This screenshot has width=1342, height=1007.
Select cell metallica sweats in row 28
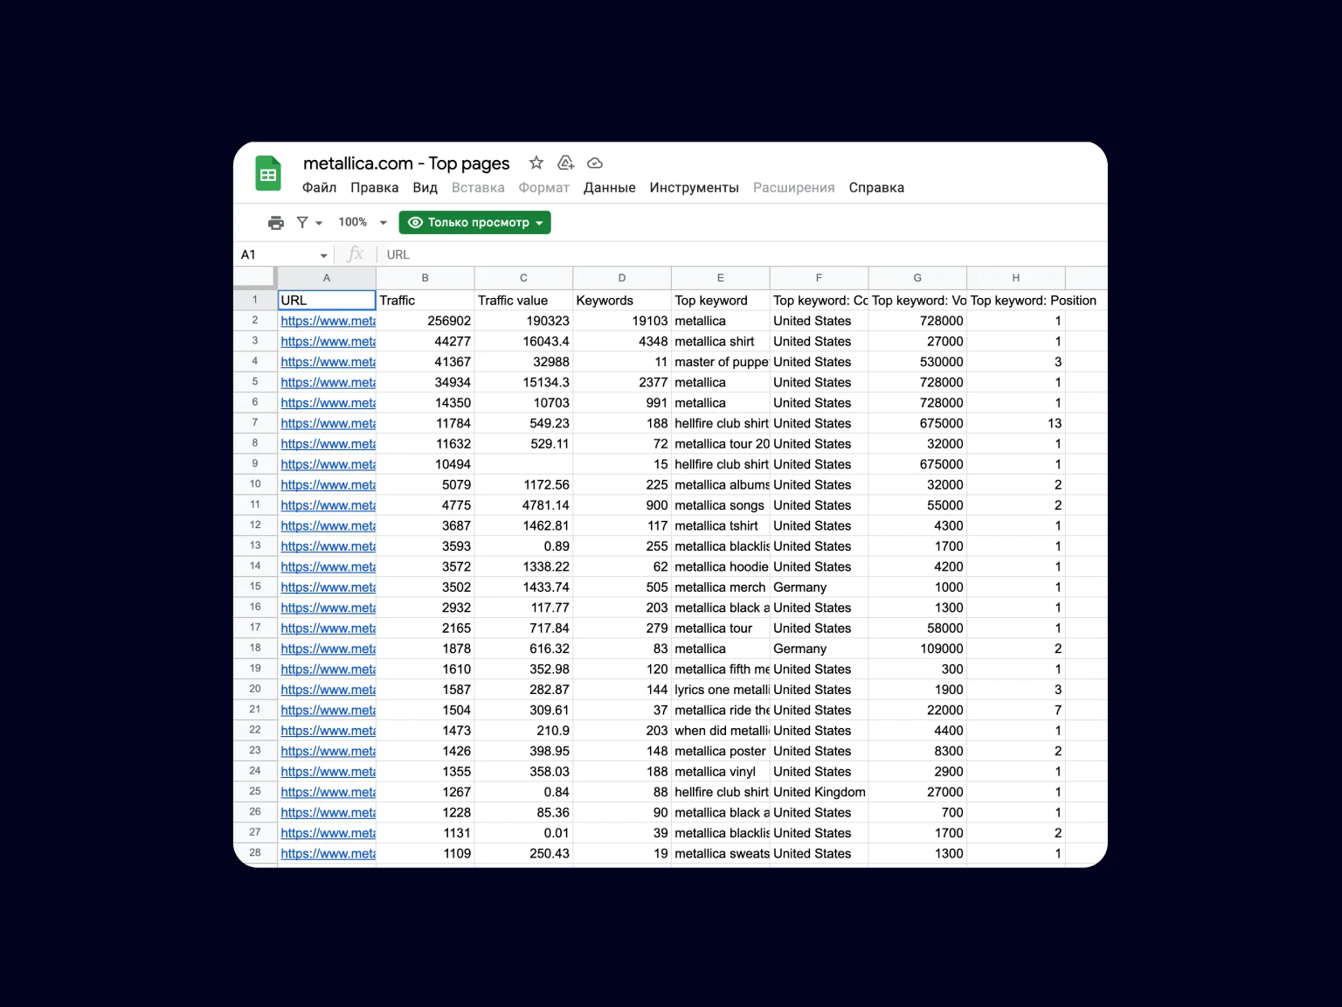721,853
